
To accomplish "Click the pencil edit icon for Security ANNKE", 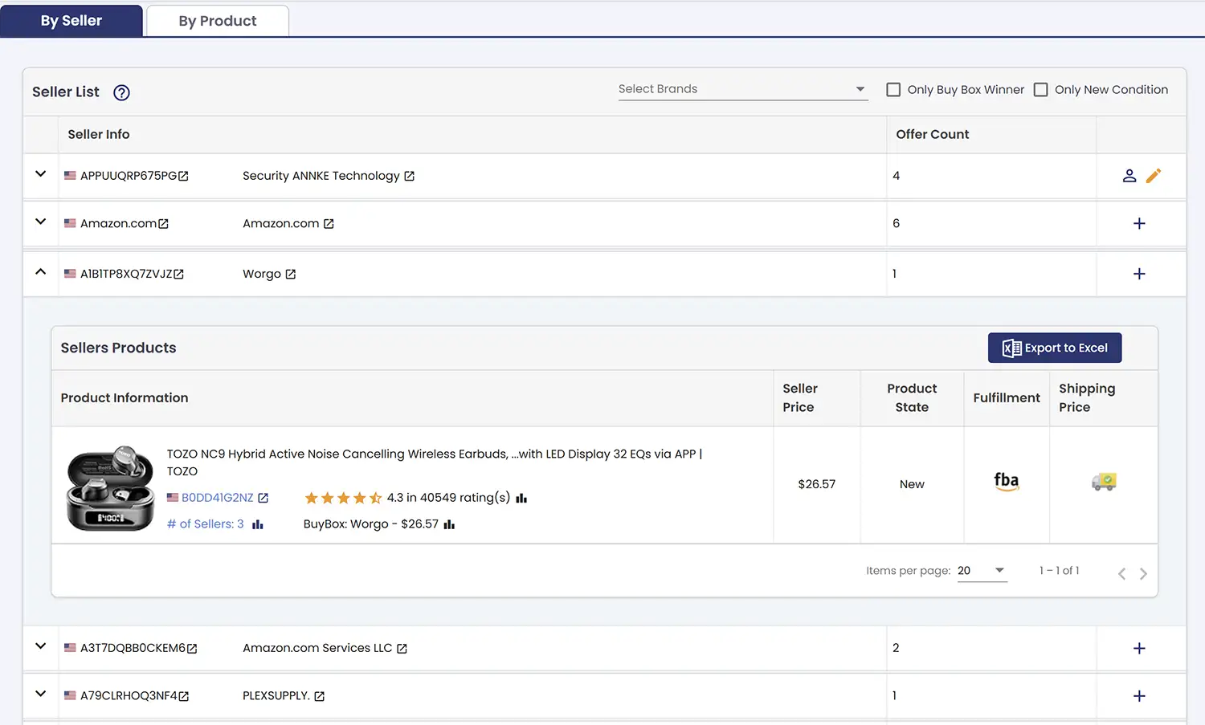I will [1154, 175].
